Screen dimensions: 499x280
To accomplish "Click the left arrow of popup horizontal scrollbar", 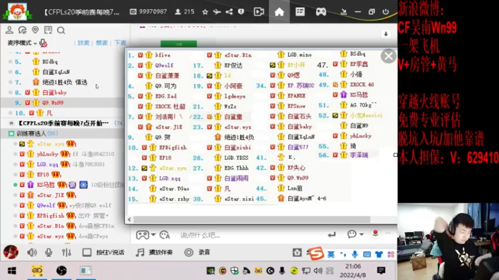I will coord(129,220).
